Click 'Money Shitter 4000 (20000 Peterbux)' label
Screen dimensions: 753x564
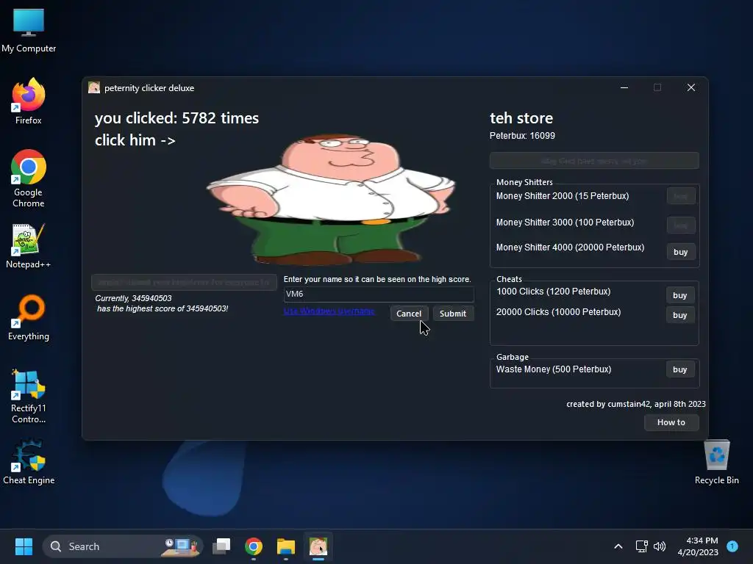point(570,247)
